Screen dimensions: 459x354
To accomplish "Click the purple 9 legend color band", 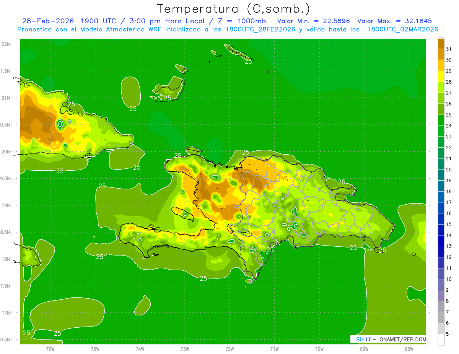I will (441, 285).
